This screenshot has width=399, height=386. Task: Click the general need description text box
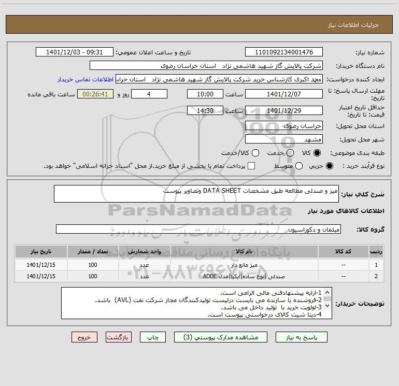196,194
